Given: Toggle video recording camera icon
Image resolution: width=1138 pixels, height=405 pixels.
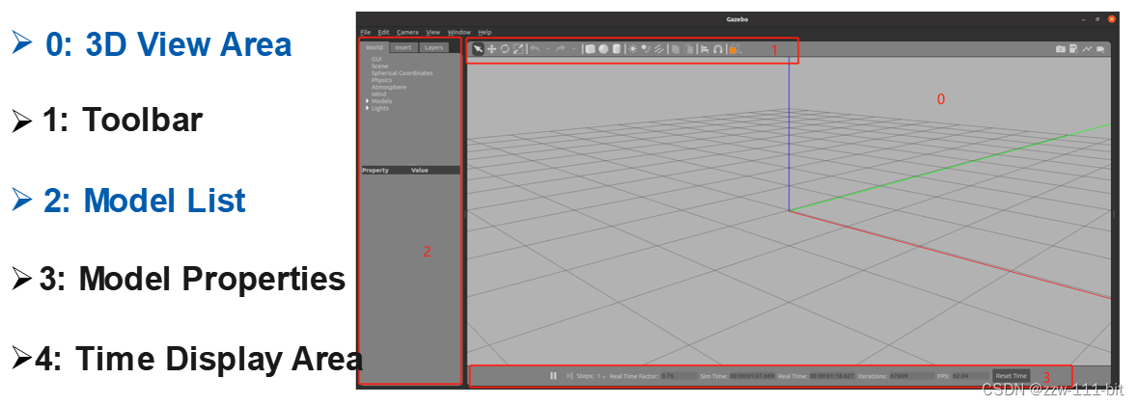Looking at the screenshot, I should click(x=1099, y=49).
